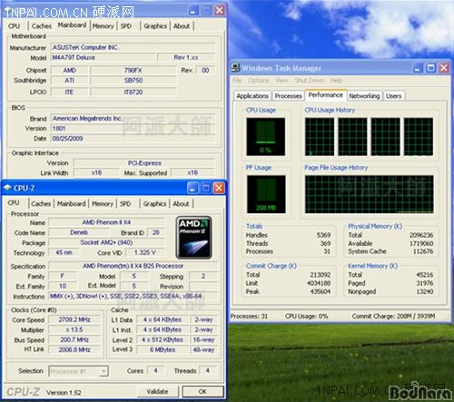The image size is (454, 402).
Task: Minimize the lower CPU-Z window
Action: pyautogui.click(x=192, y=188)
